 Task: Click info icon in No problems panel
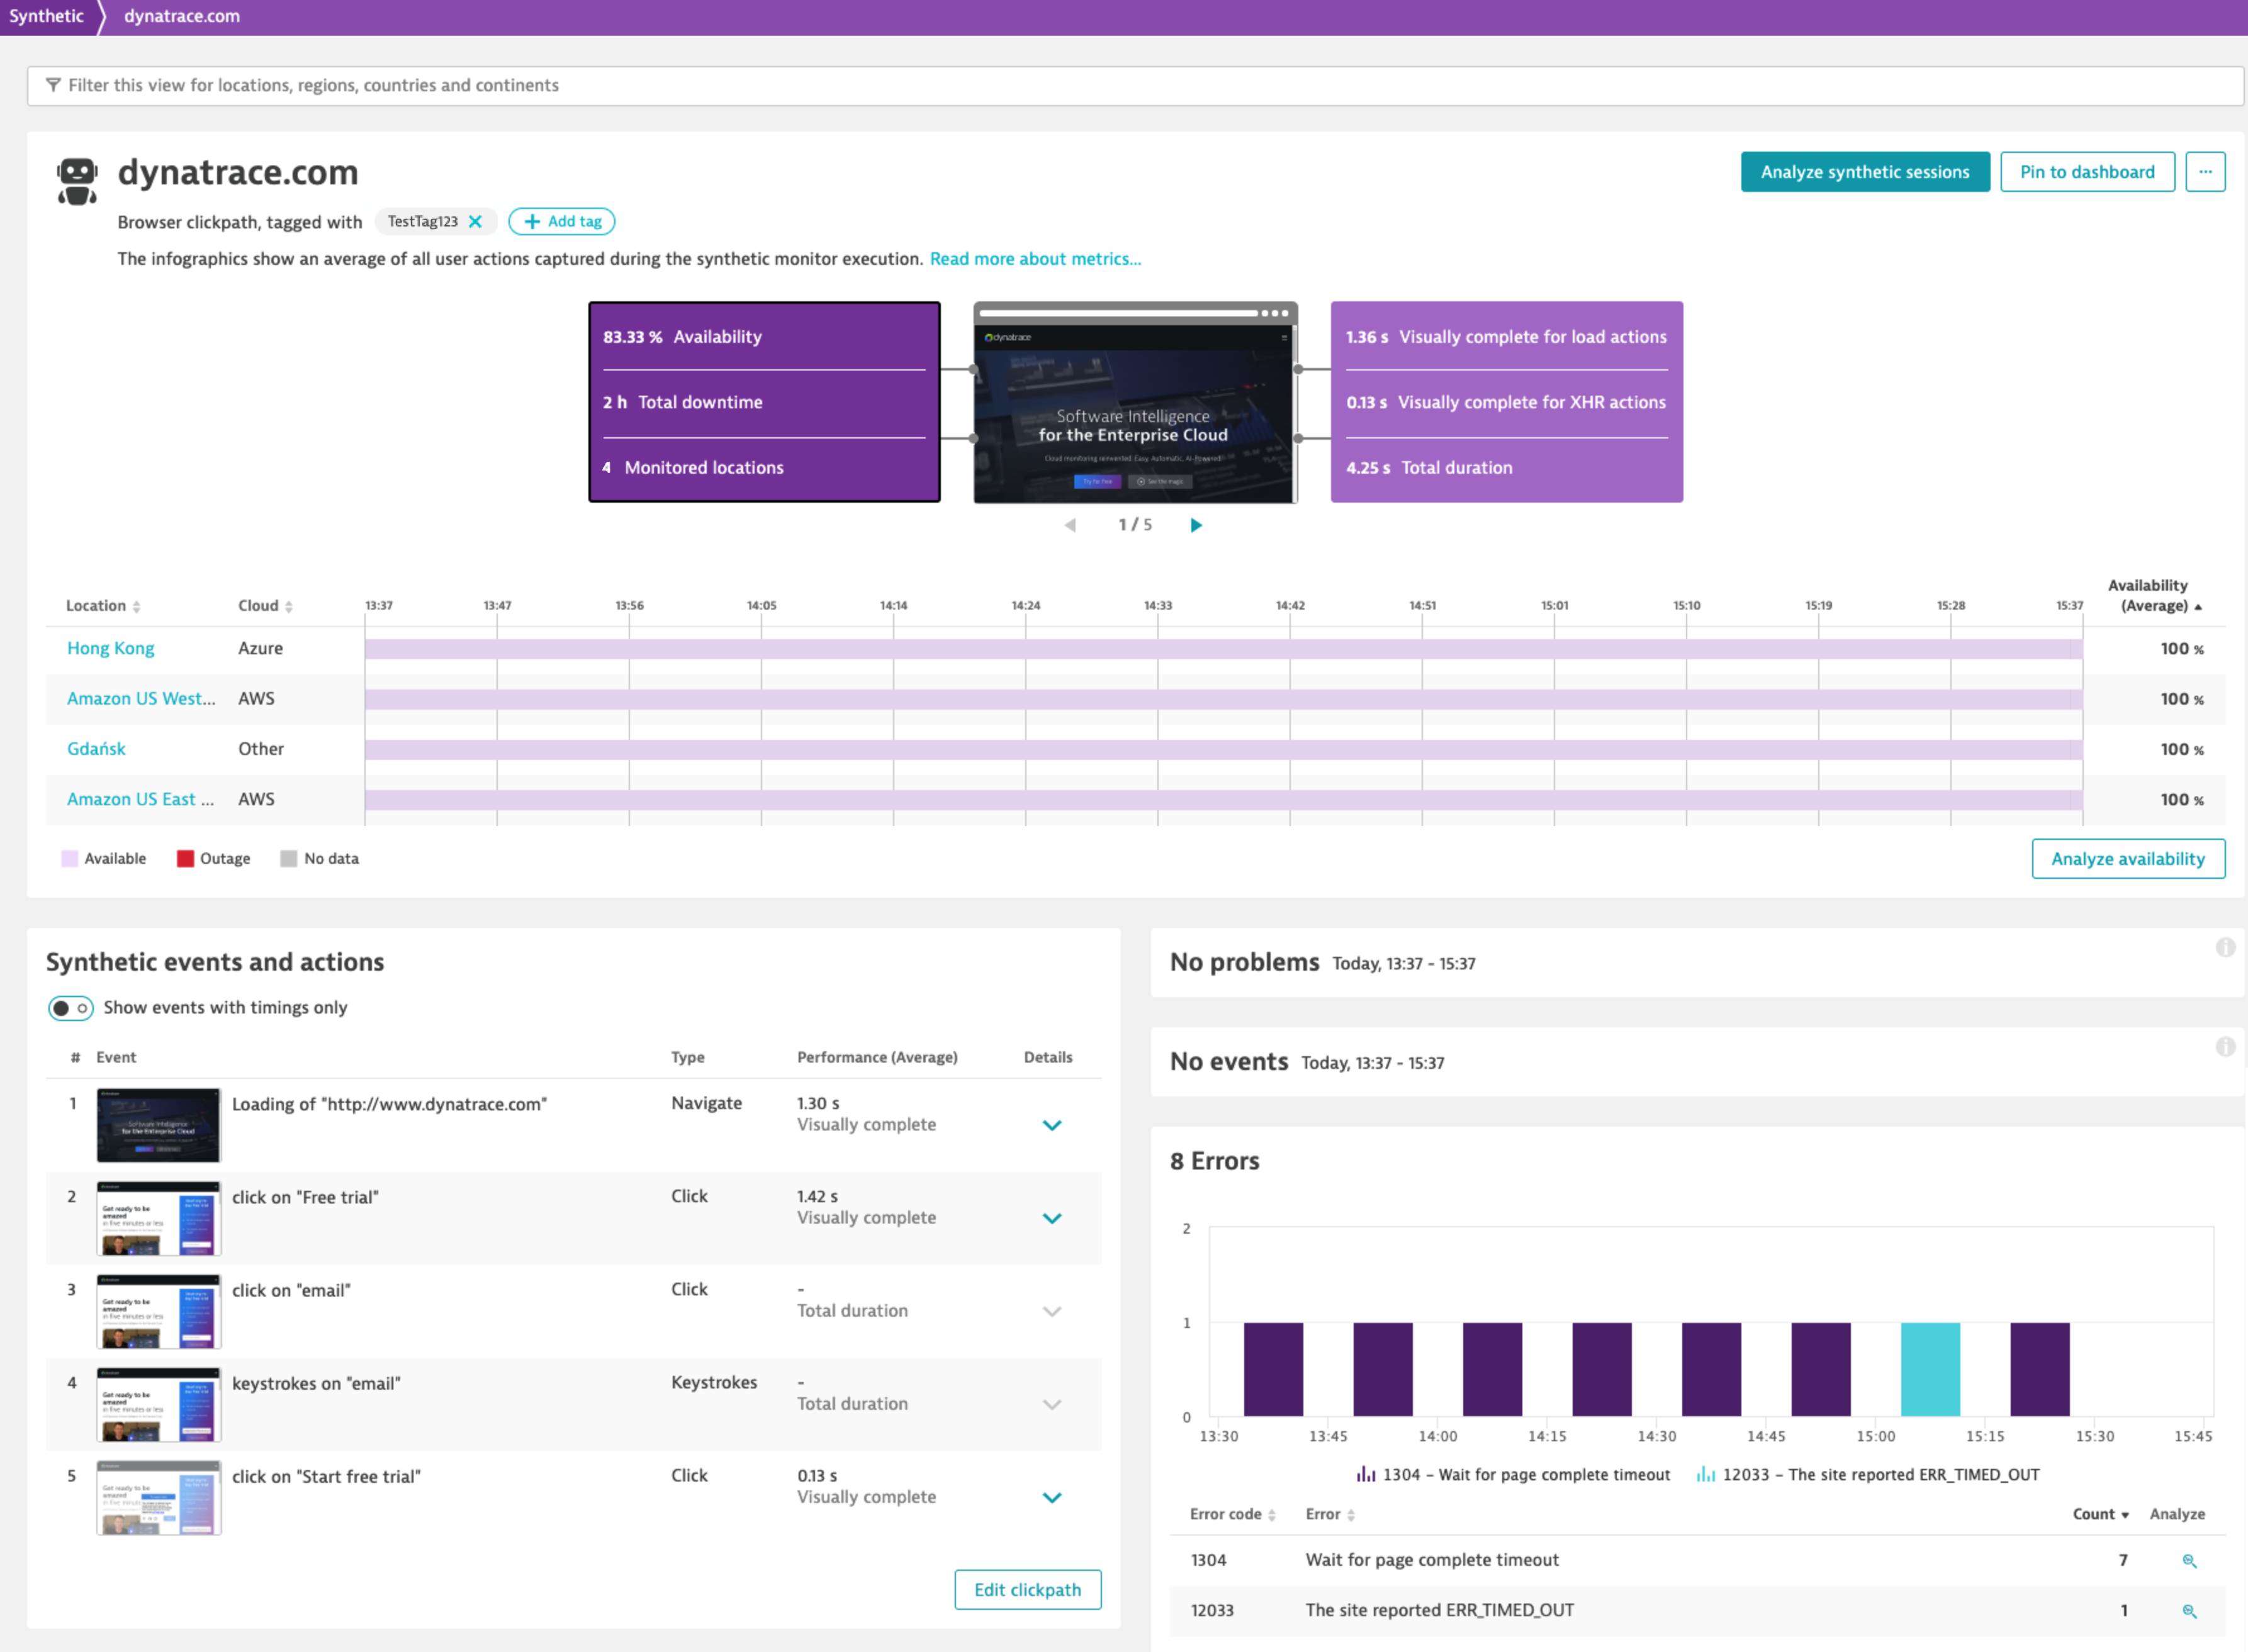[x=2225, y=947]
